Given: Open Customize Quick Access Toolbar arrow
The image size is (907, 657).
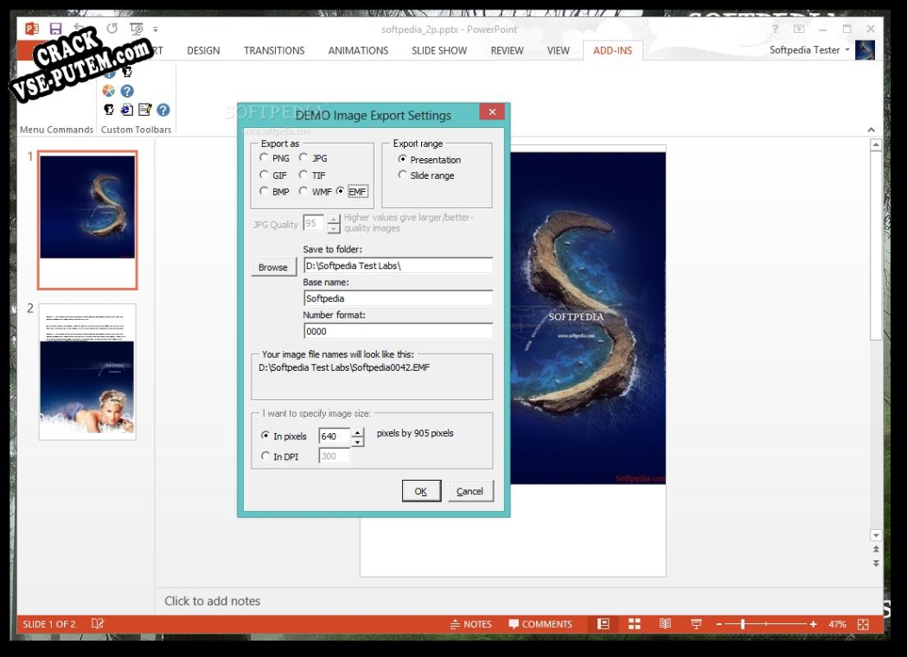Looking at the screenshot, I should pos(156,29).
